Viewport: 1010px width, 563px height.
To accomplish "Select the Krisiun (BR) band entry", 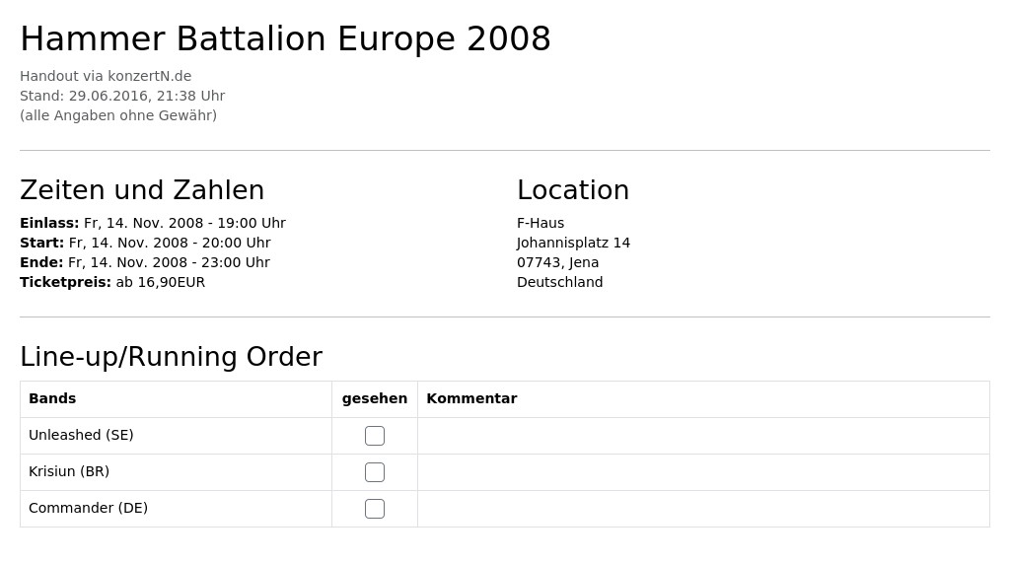I will 69,472.
